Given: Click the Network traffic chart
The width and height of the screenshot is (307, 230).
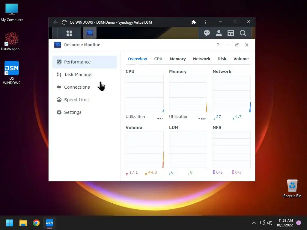Looking at the screenshot, I should [x=231, y=94].
